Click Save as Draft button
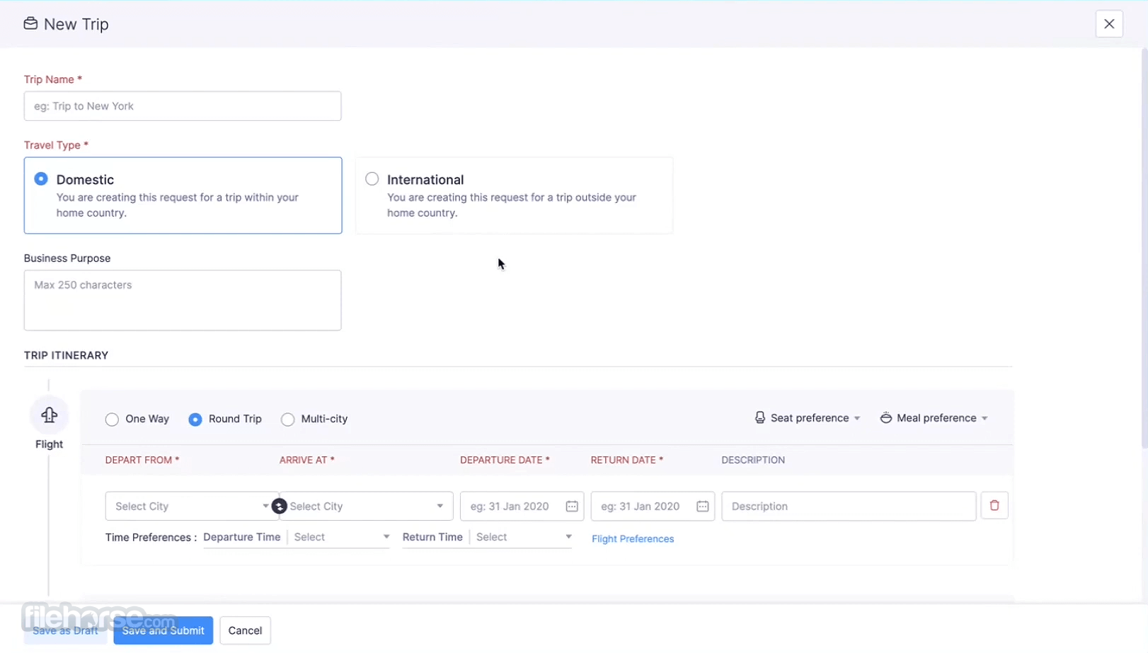Viewport: 1148px width, 653px height. 65,631
